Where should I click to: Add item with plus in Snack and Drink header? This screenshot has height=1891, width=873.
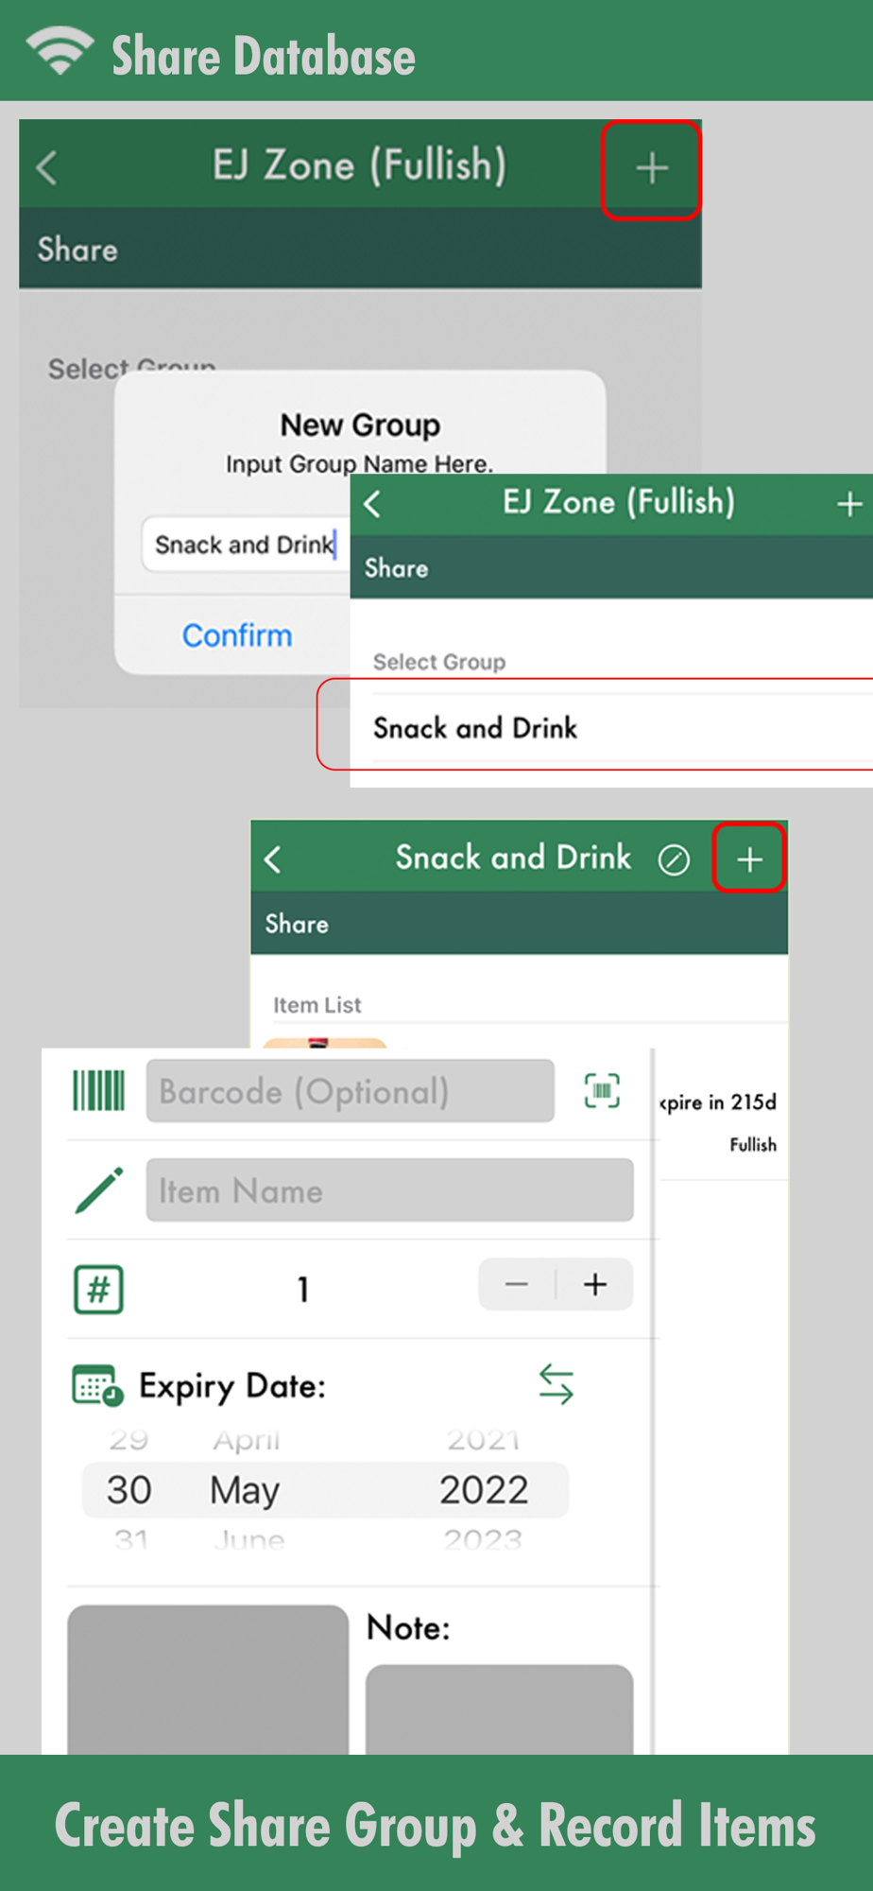(749, 859)
